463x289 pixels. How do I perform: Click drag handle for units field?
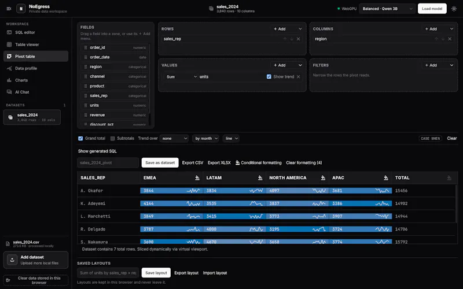click(86, 105)
